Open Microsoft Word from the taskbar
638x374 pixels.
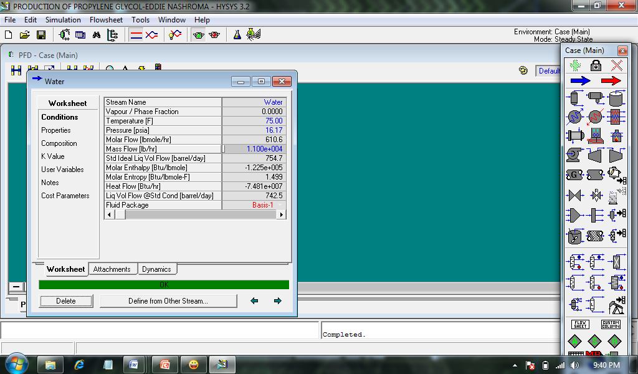point(134,365)
